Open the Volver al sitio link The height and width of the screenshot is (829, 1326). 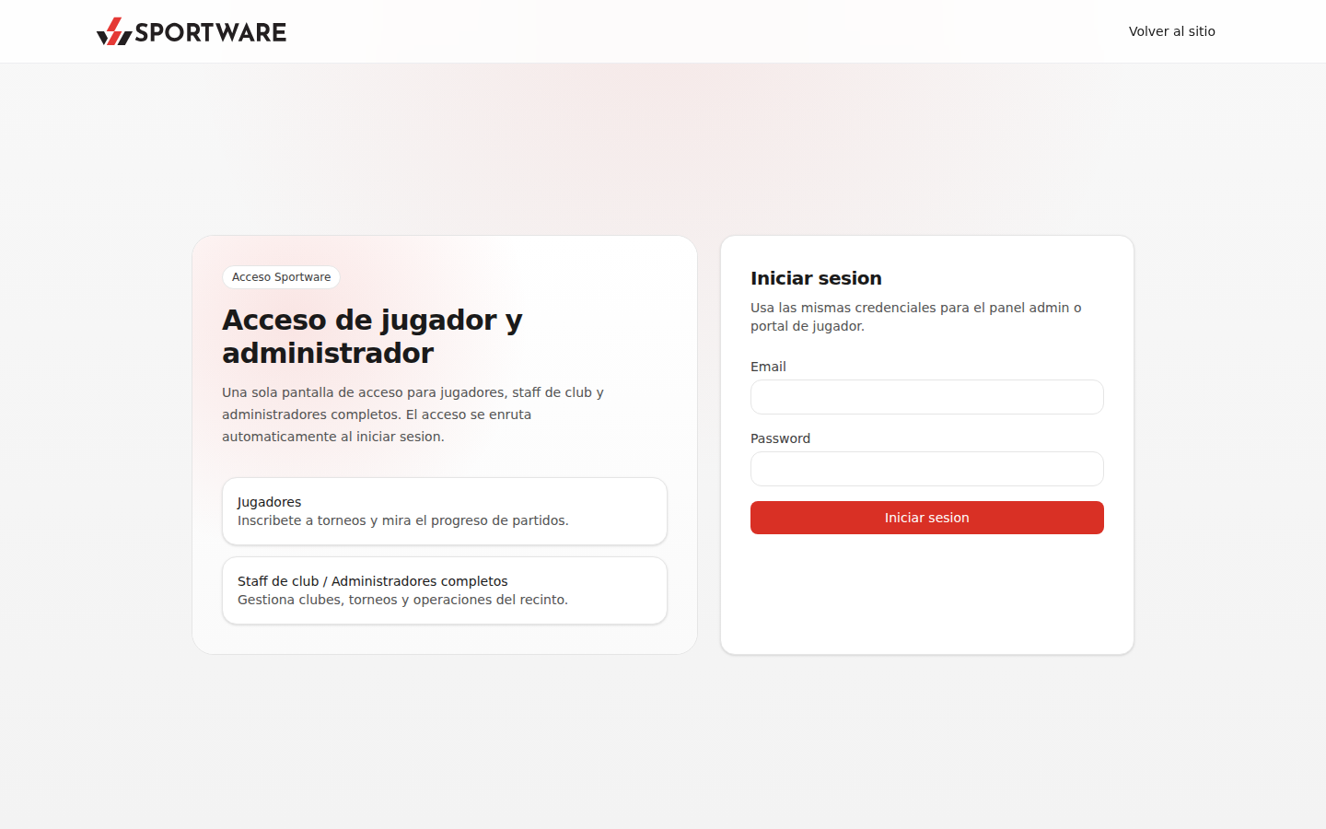point(1171,31)
